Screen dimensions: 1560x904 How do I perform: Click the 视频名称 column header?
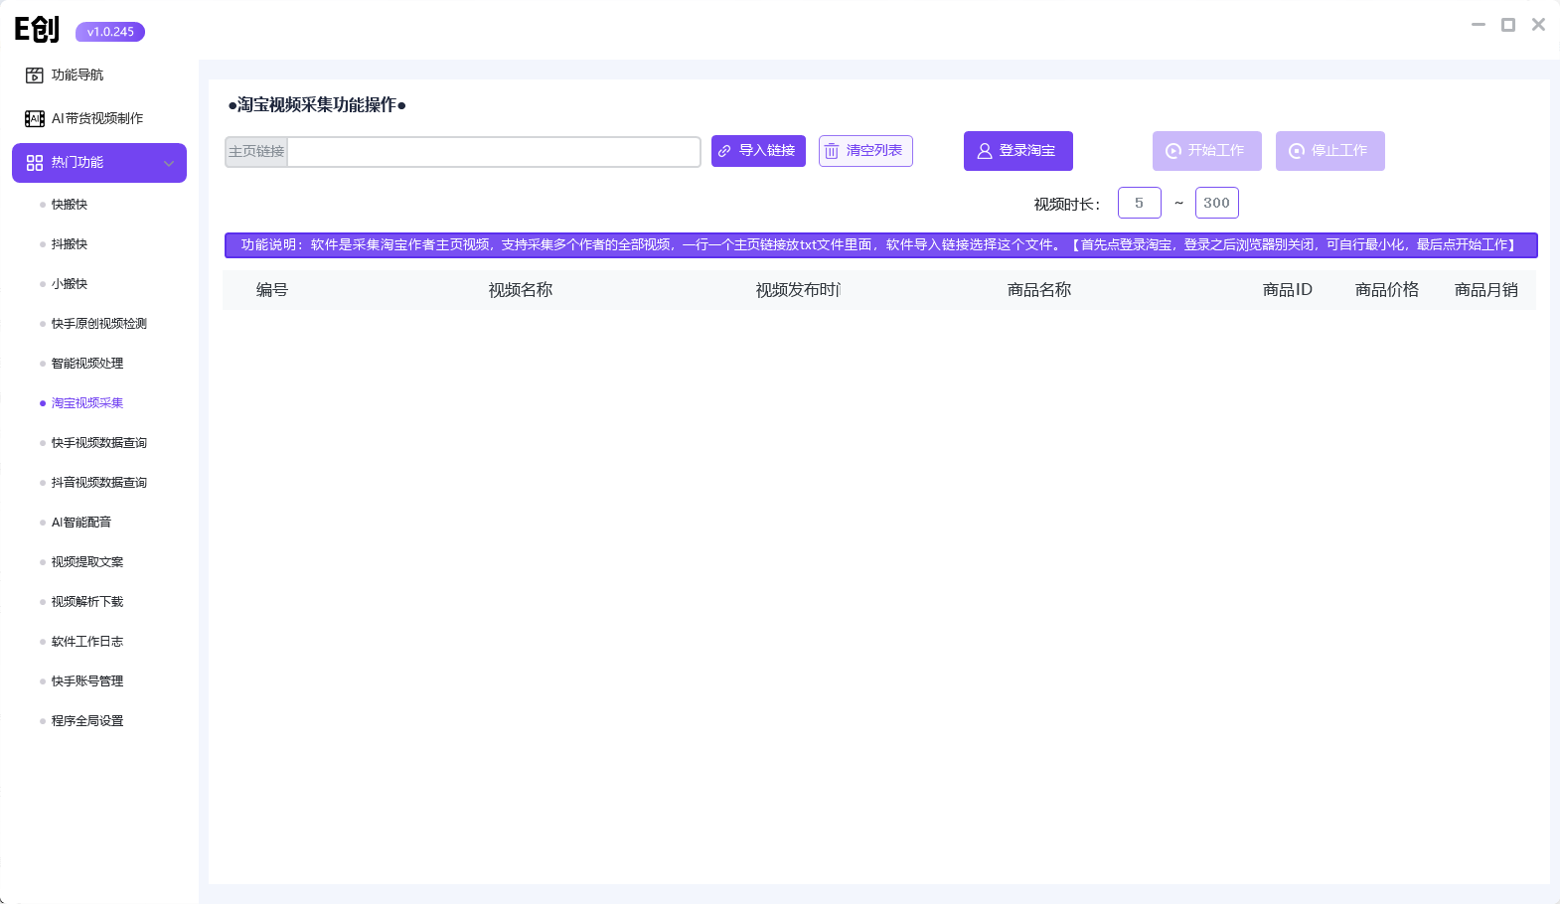pyautogui.click(x=521, y=290)
